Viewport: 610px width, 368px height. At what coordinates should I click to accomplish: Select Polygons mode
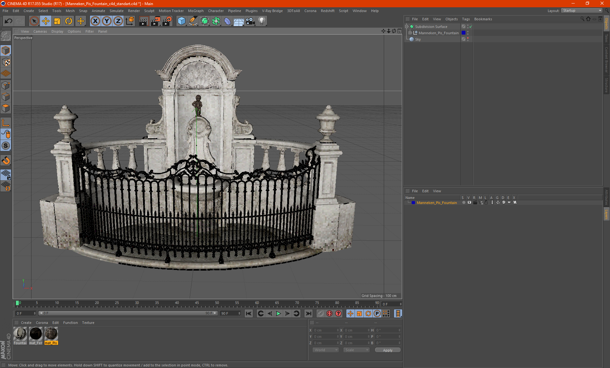(6, 108)
